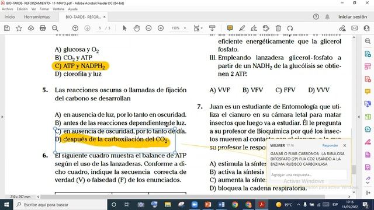Viewport: 374px width, 210px height.
Task: Open Organize Pages green sidebar icon
Action: click(x=368, y=117)
